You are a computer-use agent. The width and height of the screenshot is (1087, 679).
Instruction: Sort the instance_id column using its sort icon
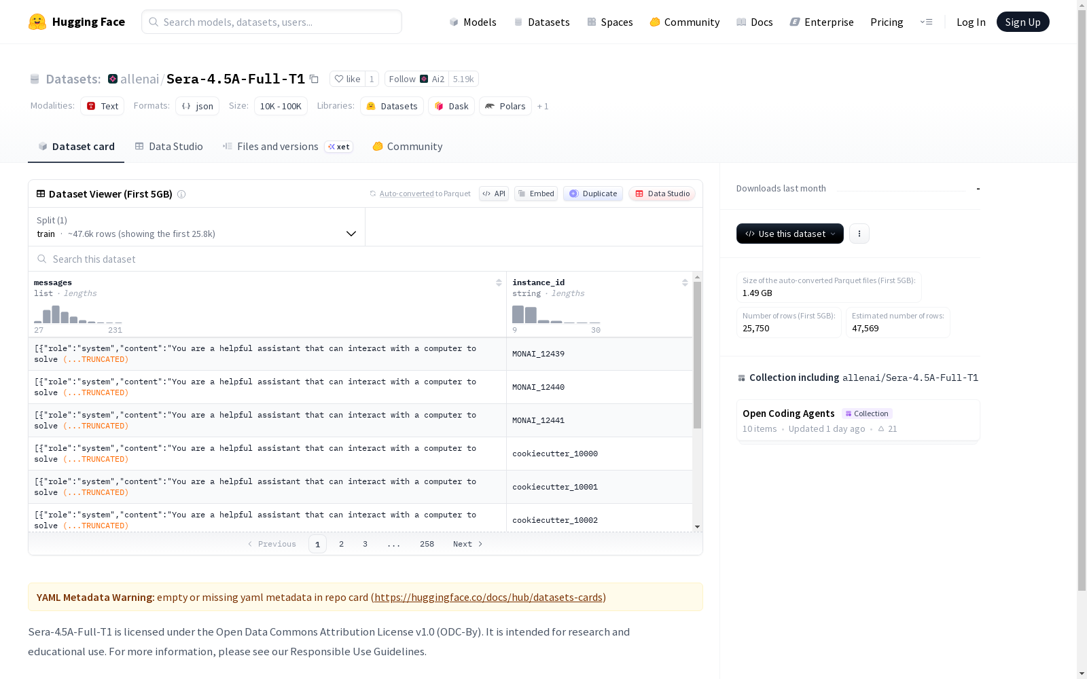685,282
